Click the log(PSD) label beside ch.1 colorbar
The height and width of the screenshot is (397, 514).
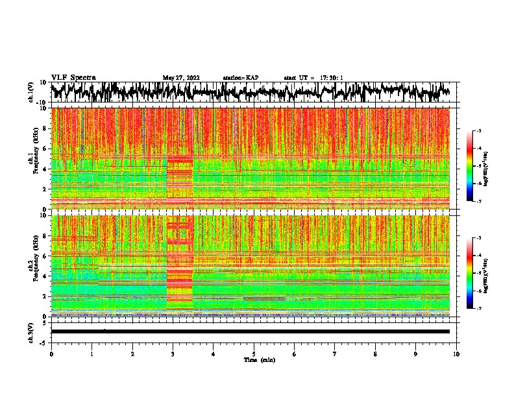tap(486, 169)
